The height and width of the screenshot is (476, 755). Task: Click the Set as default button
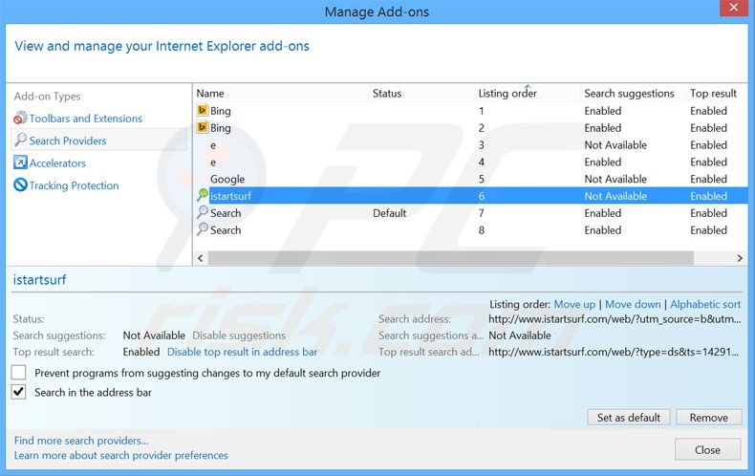pos(629,418)
